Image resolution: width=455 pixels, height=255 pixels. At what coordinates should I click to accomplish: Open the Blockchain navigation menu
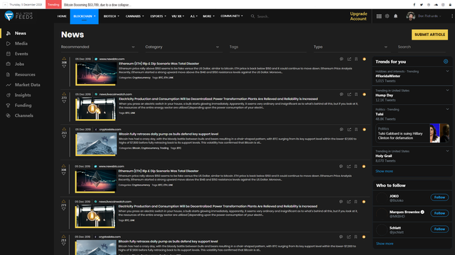(x=84, y=16)
